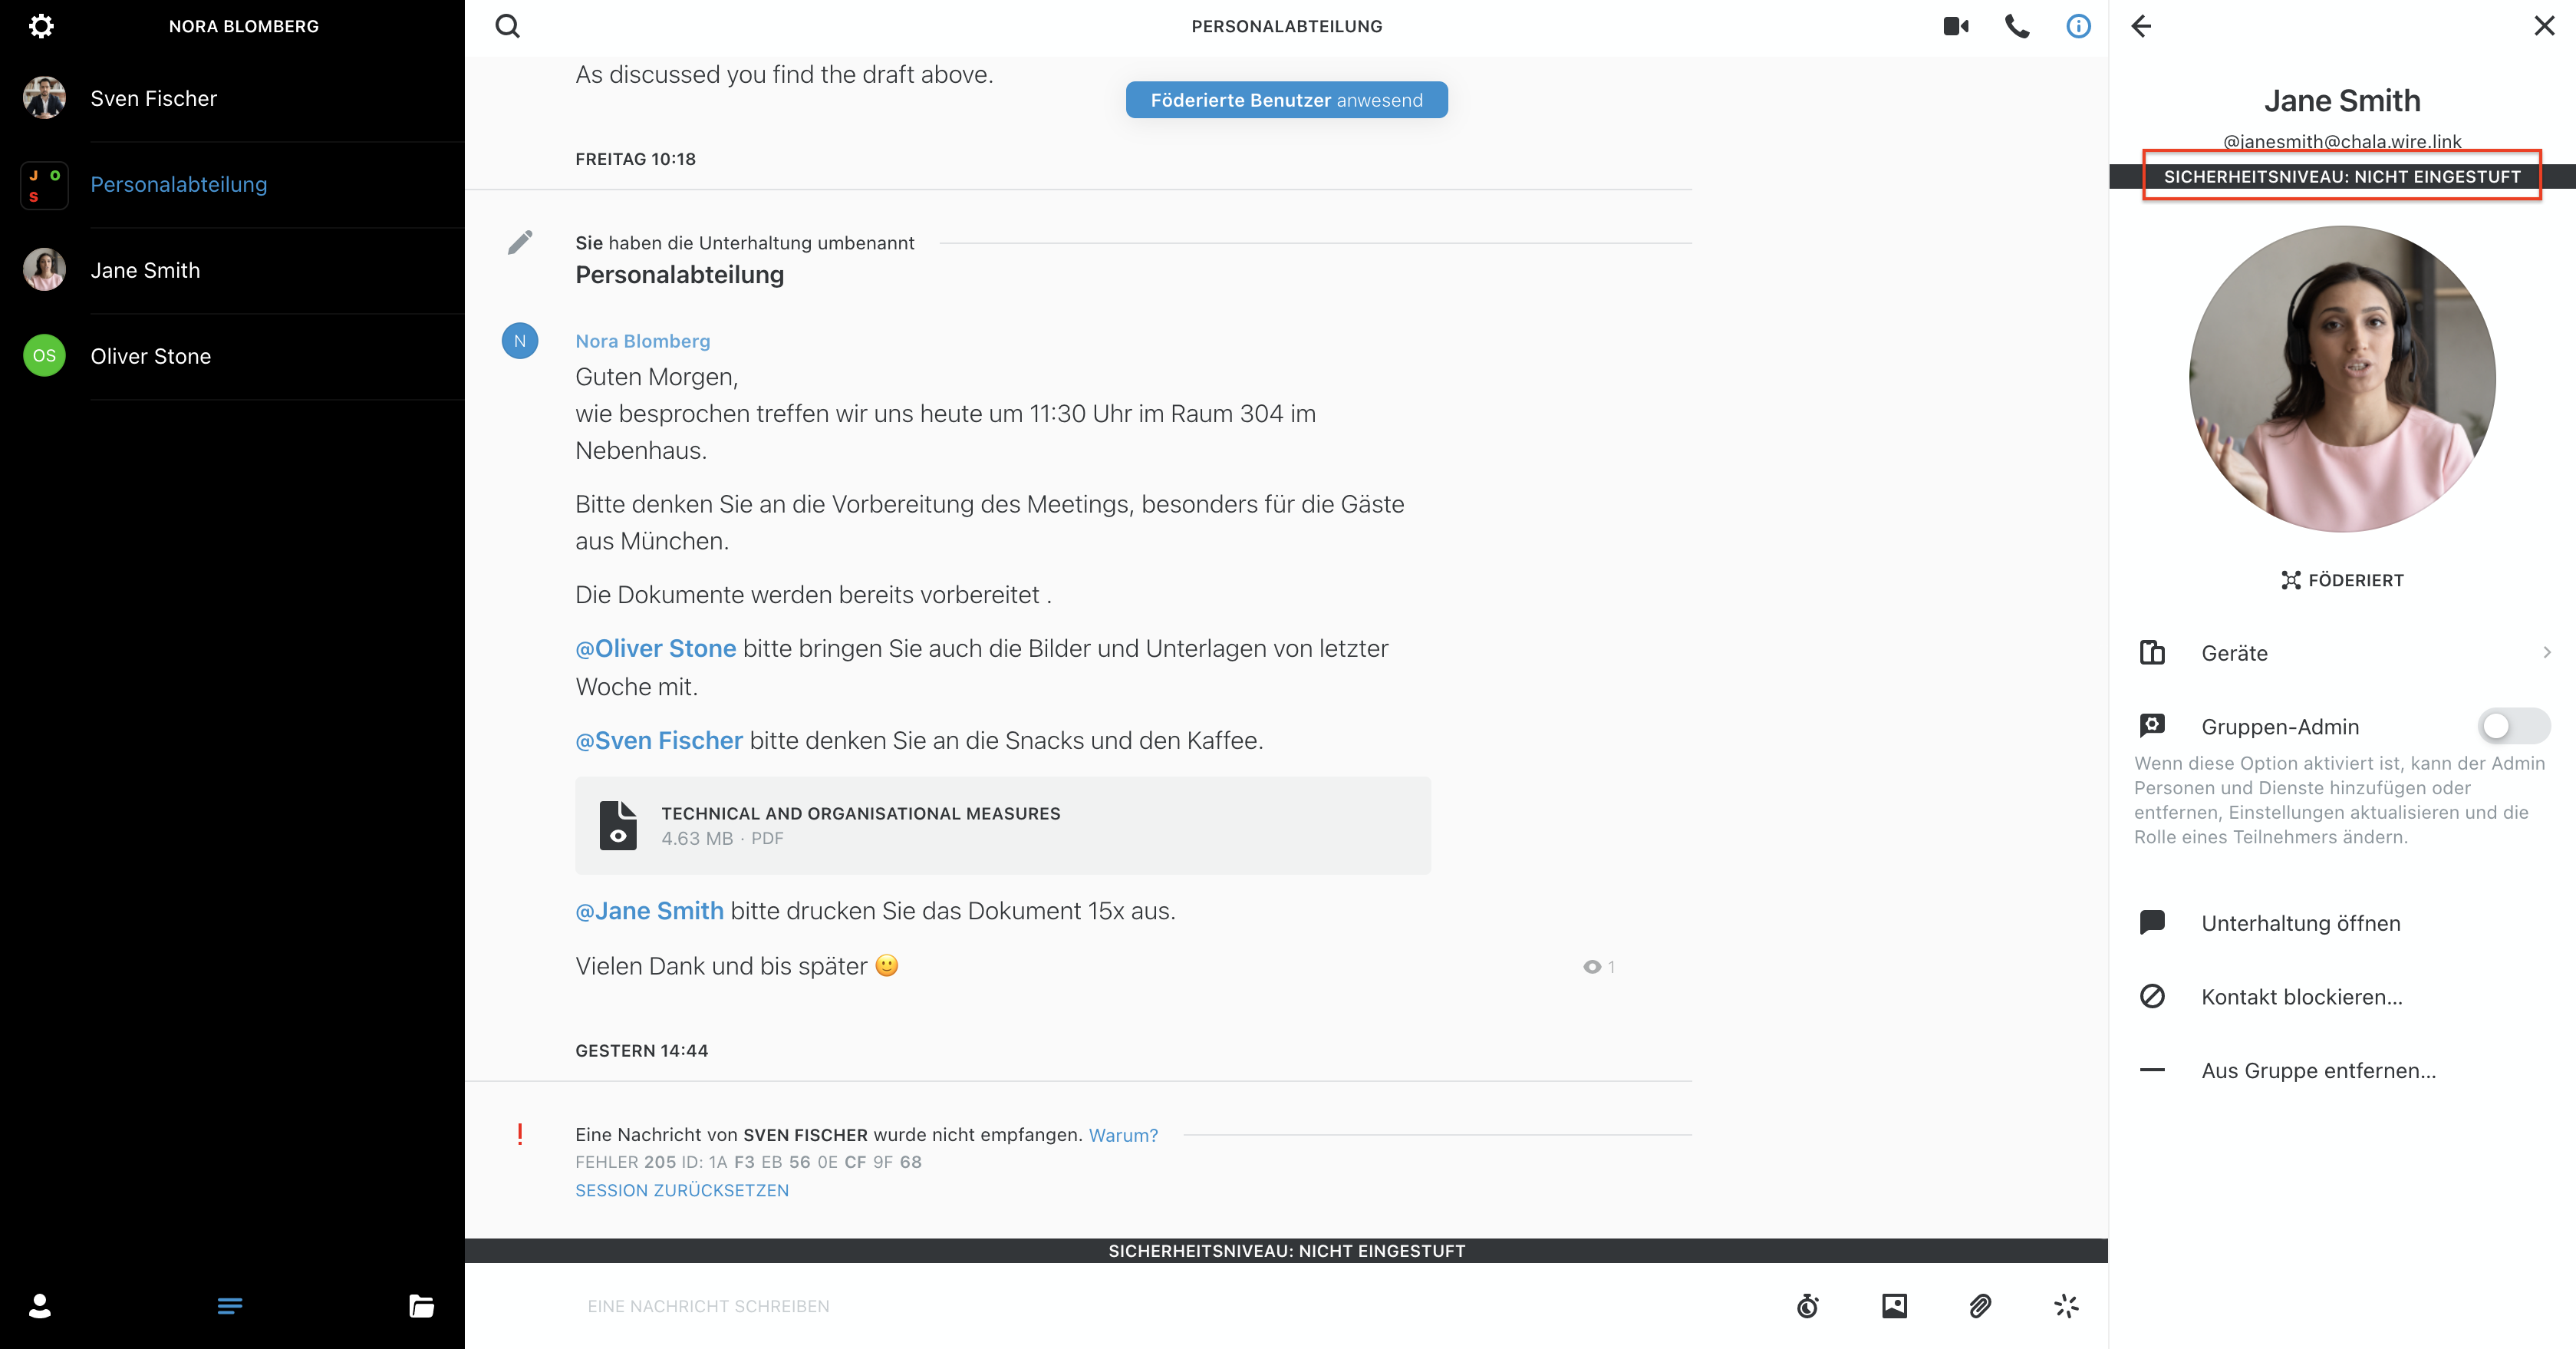Click the FÖDERIERT label
Viewport: 2576px width, 1349px height.
(x=2356, y=580)
